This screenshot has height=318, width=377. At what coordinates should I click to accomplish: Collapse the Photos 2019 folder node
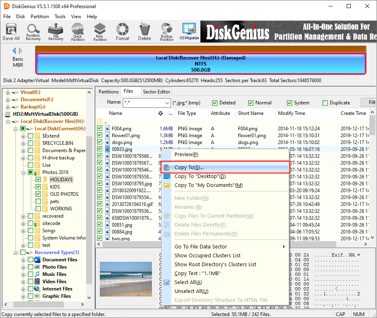23,173
